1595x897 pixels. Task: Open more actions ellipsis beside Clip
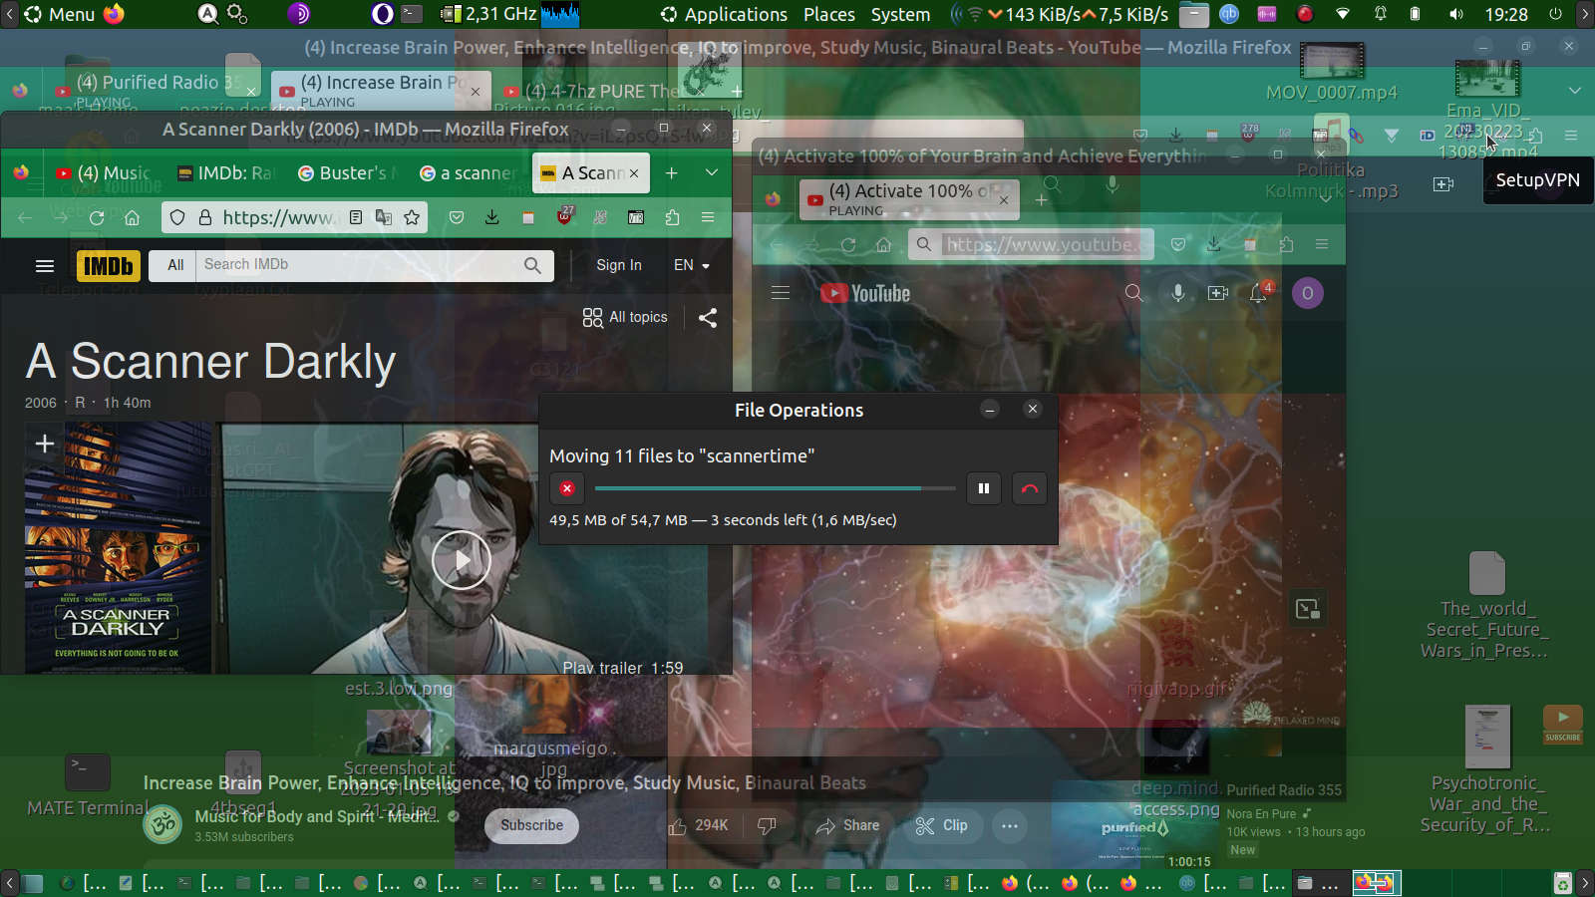click(x=1010, y=826)
